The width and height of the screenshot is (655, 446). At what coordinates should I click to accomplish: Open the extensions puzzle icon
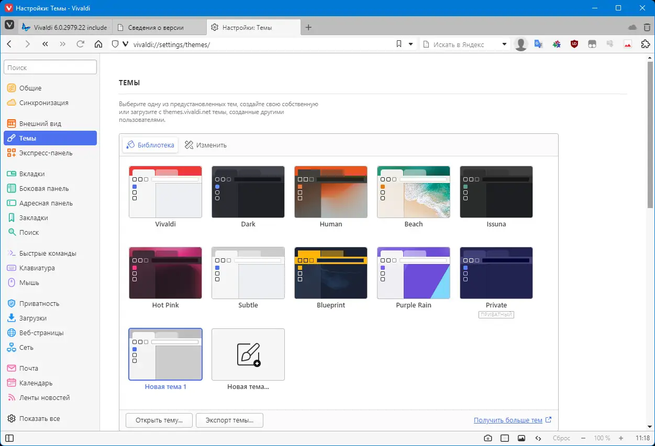(x=645, y=44)
